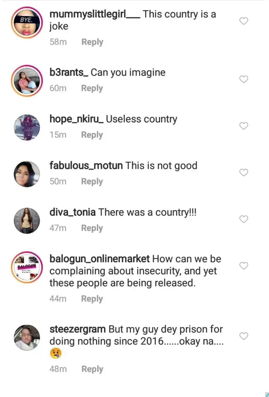
Task: Reply to fabulous_motun's comment
Action: (92, 181)
